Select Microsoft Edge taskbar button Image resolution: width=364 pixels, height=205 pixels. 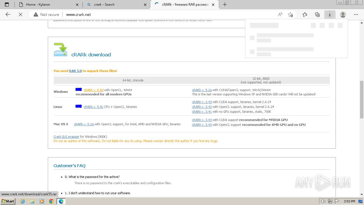[61, 201]
